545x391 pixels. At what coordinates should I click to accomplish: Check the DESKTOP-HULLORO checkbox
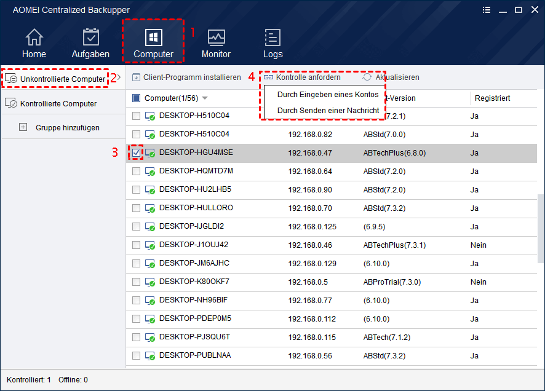[x=136, y=208]
